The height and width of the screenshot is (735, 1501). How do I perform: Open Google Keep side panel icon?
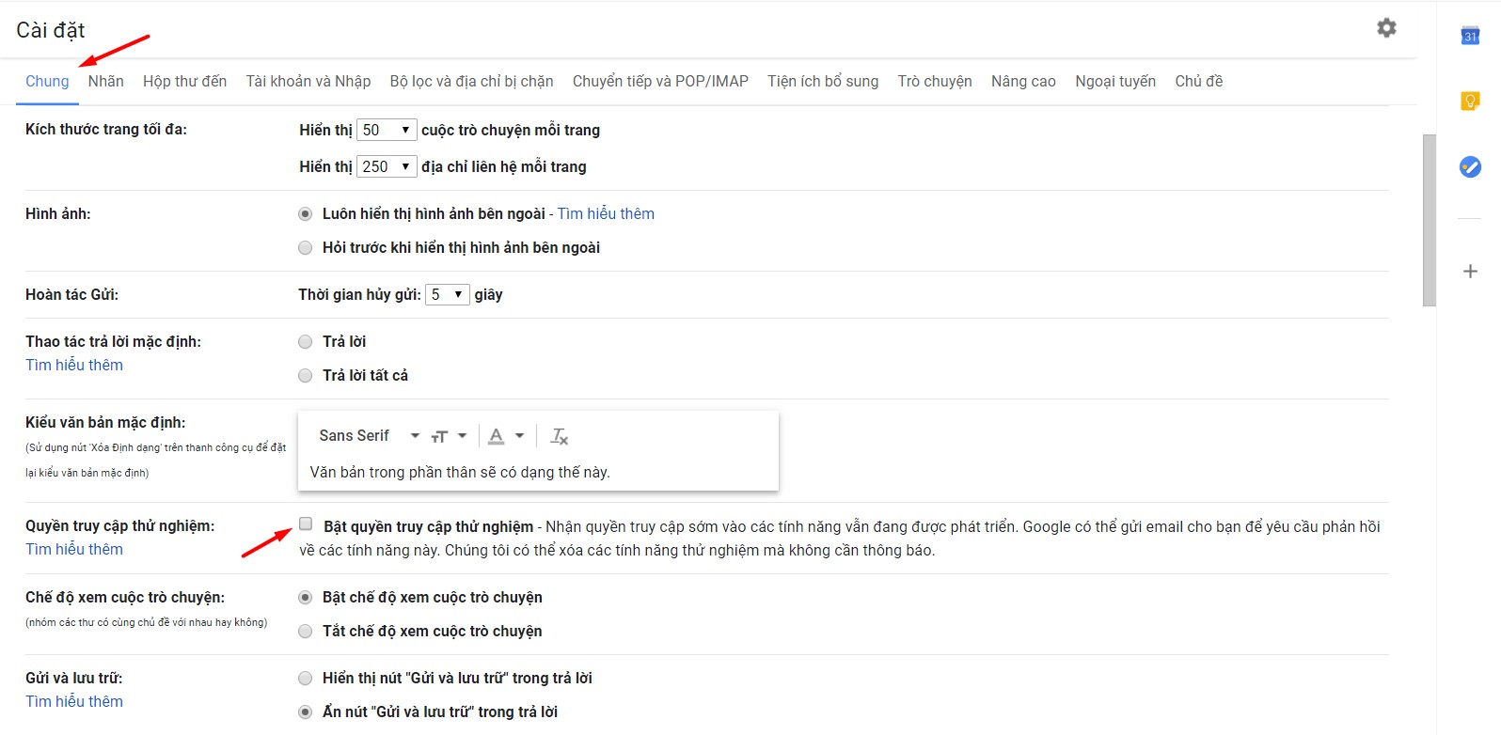(x=1470, y=101)
